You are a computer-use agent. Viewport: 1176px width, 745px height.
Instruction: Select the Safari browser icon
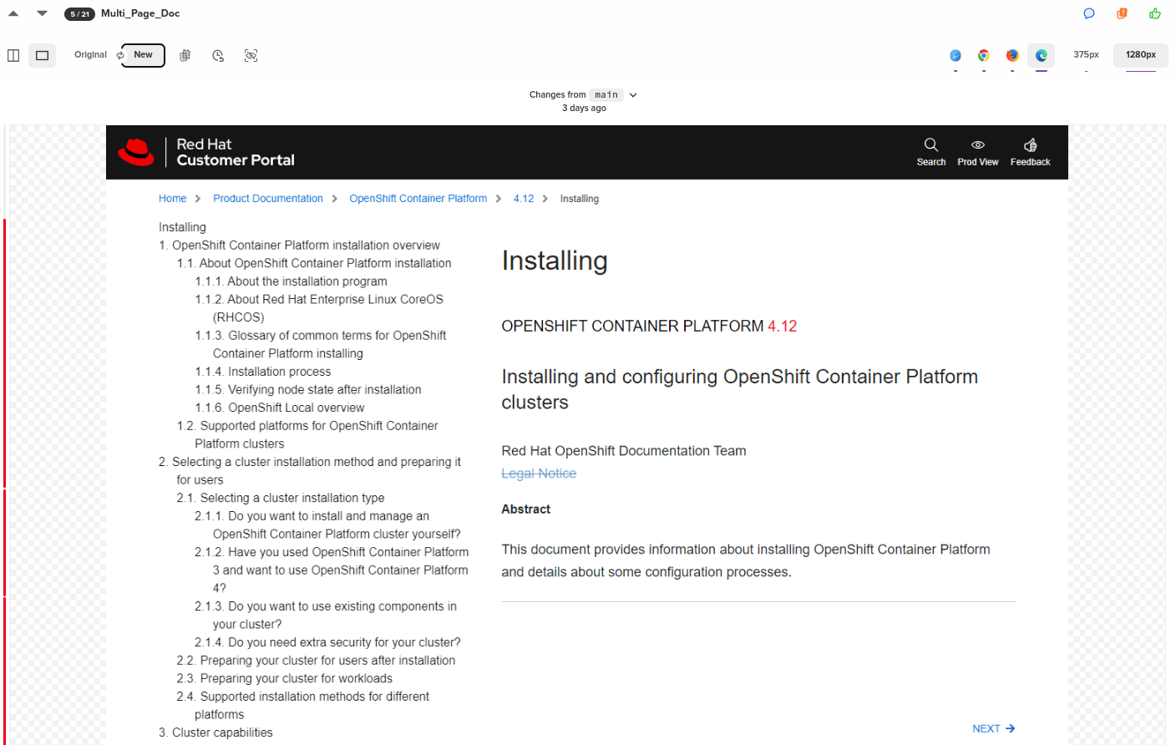pos(955,56)
